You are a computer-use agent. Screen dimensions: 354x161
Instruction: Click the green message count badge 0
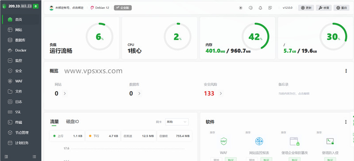(x=36, y=6)
